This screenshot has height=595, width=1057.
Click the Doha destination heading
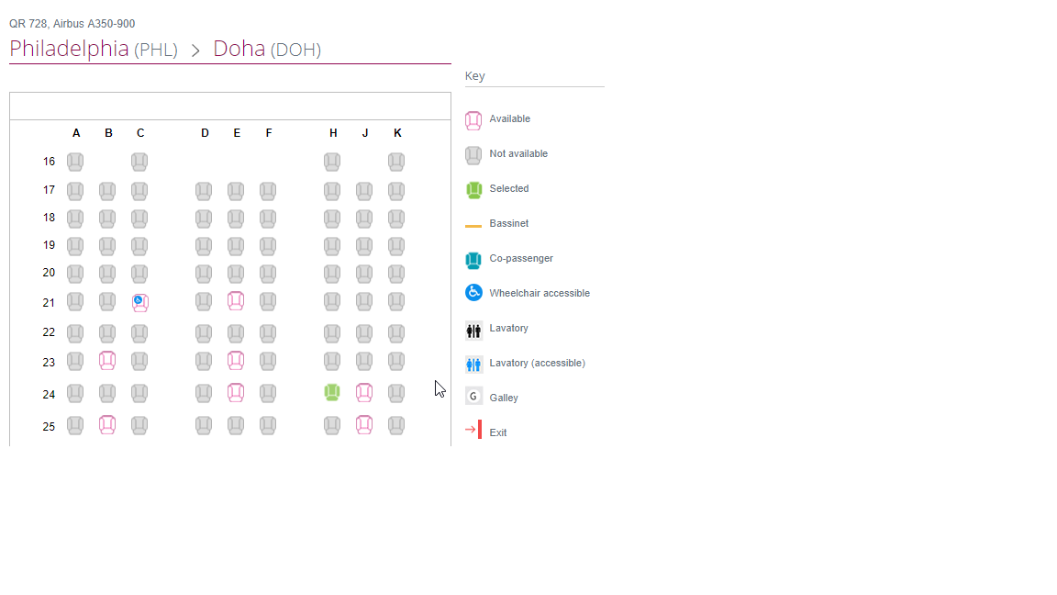267,50
